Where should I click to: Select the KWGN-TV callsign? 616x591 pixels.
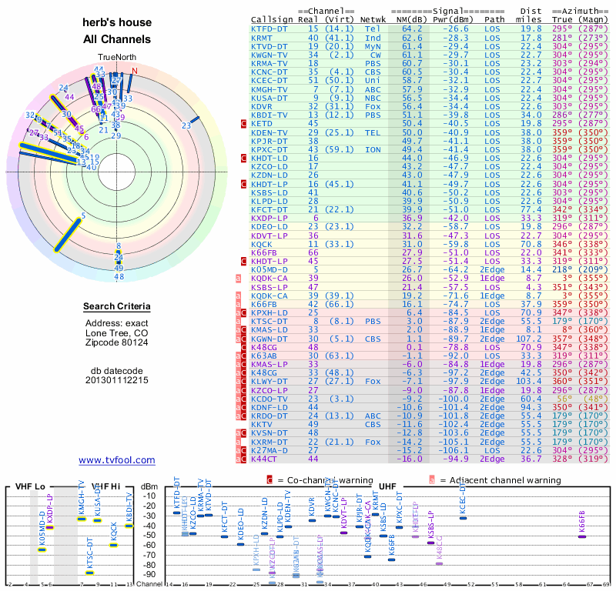269,55
